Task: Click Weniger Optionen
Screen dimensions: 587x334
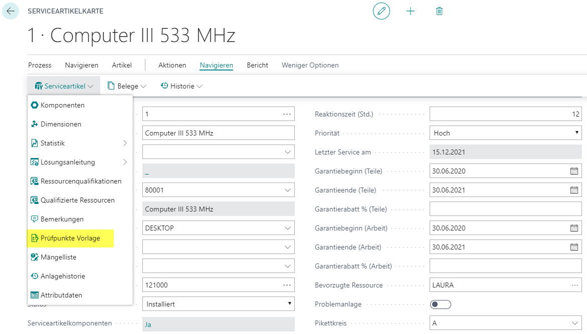Action: 310,65
